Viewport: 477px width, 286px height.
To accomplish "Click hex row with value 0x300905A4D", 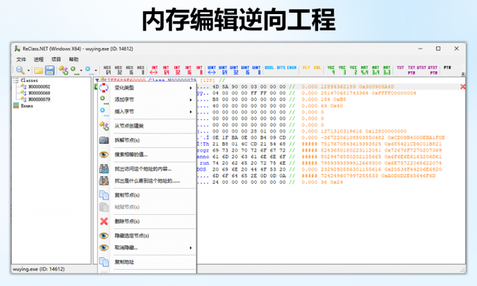I will [x=330, y=87].
